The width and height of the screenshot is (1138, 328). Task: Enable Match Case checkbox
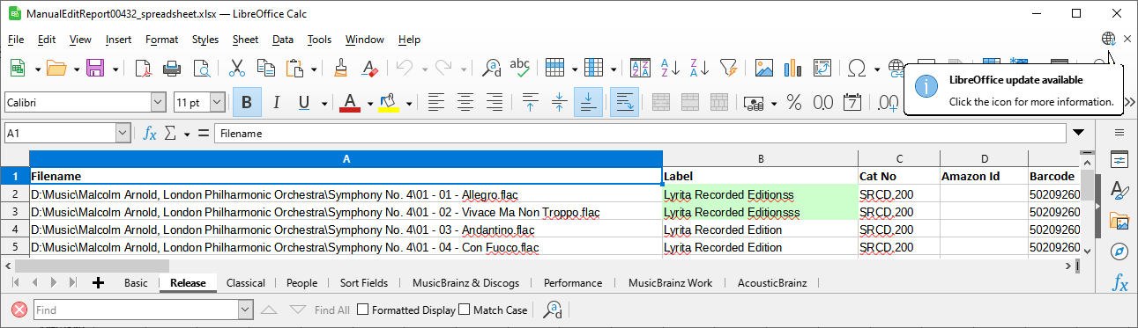pos(465,310)
